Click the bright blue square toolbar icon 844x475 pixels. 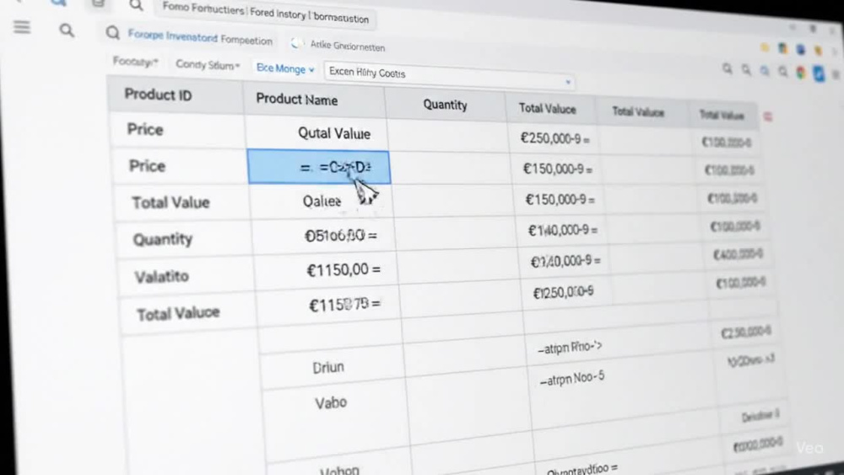819,73
